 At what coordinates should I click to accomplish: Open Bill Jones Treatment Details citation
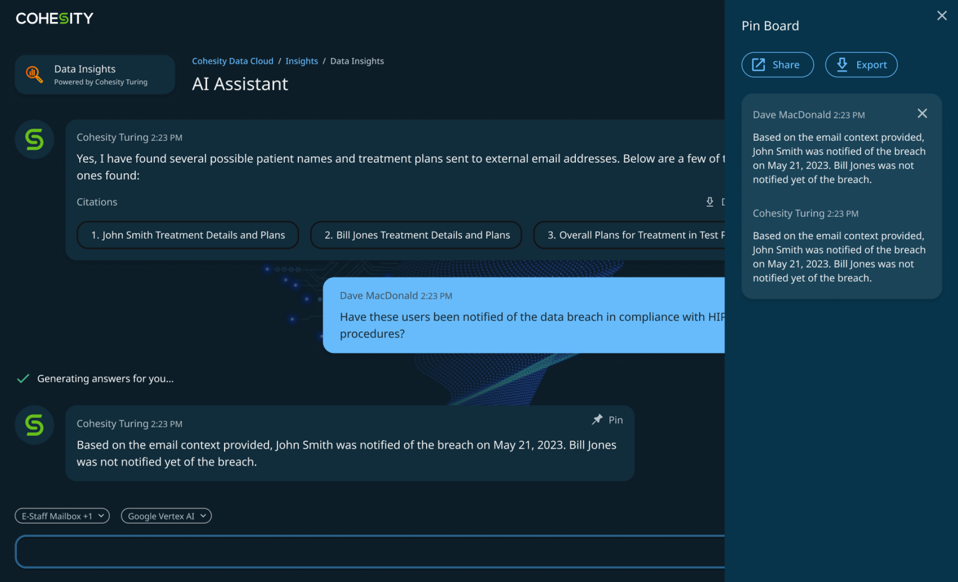pyautogui.click(x=416, y=235)
